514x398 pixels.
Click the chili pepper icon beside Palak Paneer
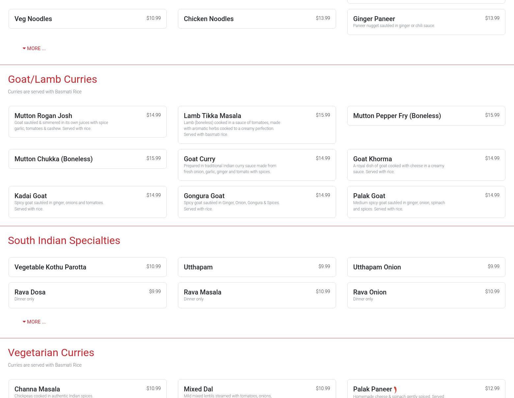pos(395,390)
